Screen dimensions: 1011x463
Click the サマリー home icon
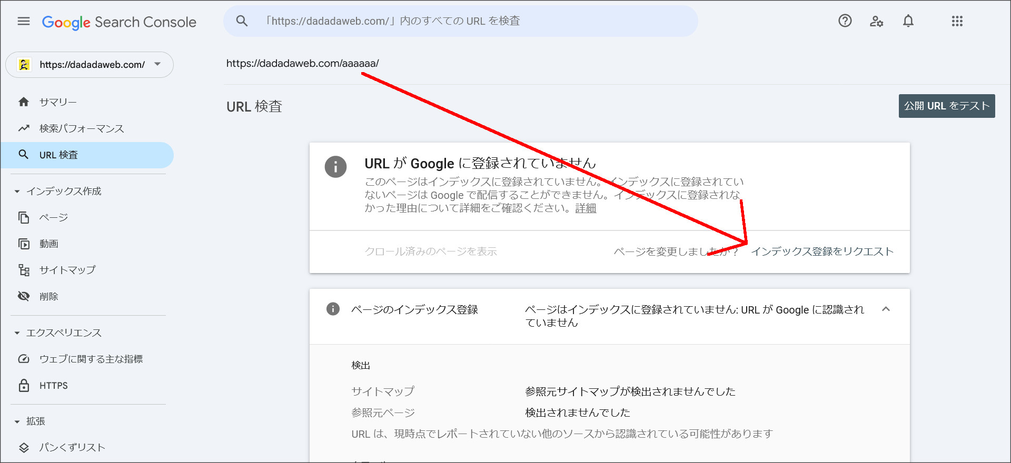(24, 102)
